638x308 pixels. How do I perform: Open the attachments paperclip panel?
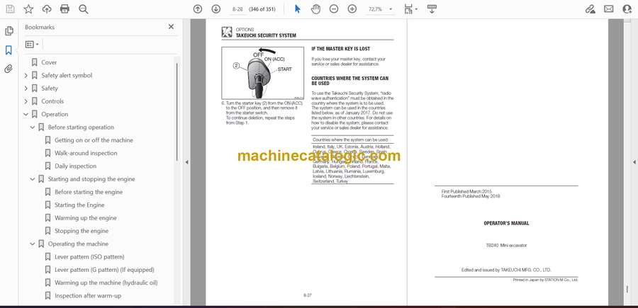point(9,69)
